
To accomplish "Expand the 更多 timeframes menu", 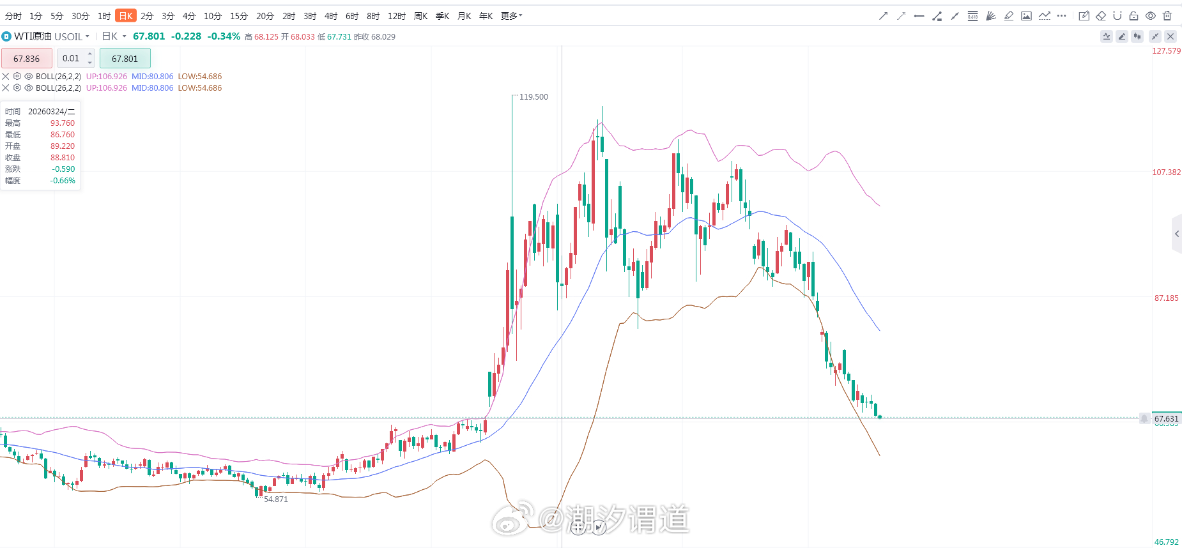I will tap(511, 16).
